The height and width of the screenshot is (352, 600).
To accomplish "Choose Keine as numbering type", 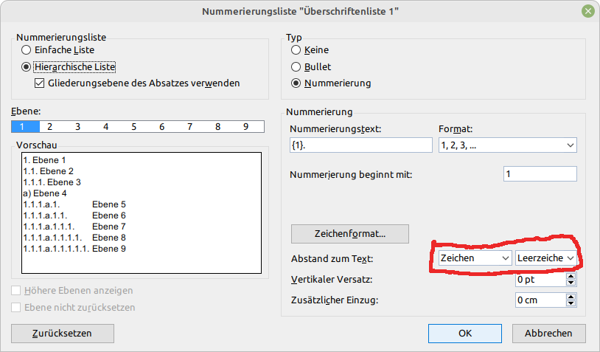I will click(296, 50).
